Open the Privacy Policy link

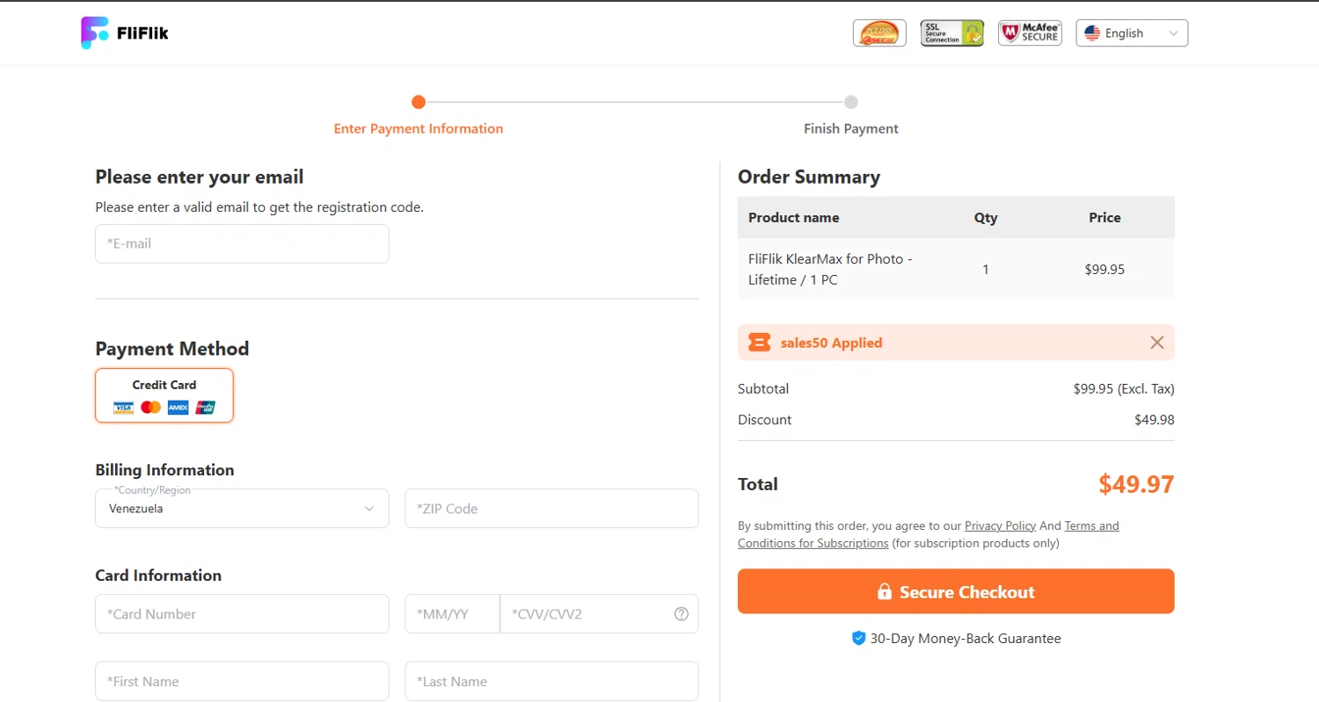[x=1000, y=526]
